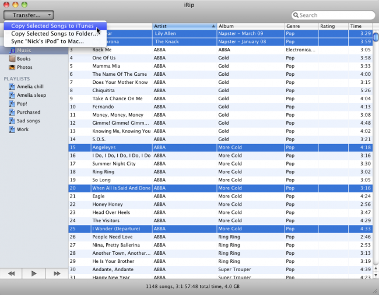Click When All Is Said And Done
This screenshot has height=295, width=379.
(220, 188)
